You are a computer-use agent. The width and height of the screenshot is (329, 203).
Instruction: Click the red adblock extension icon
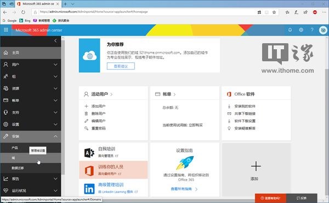click(x=315, y=12)
